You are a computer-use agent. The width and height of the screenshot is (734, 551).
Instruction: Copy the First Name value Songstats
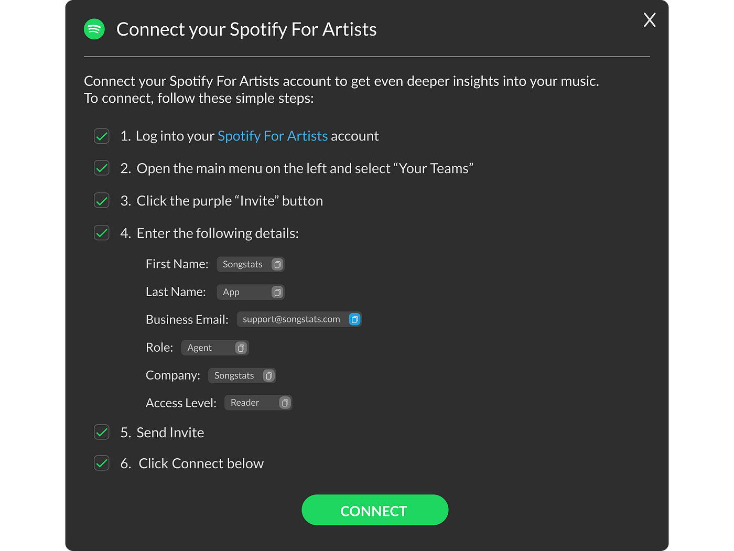(x=277, y=265)
